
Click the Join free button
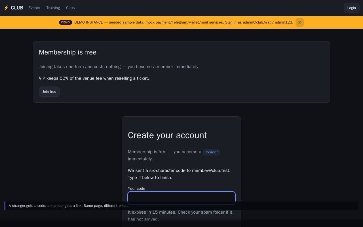(x=49, y=92)
